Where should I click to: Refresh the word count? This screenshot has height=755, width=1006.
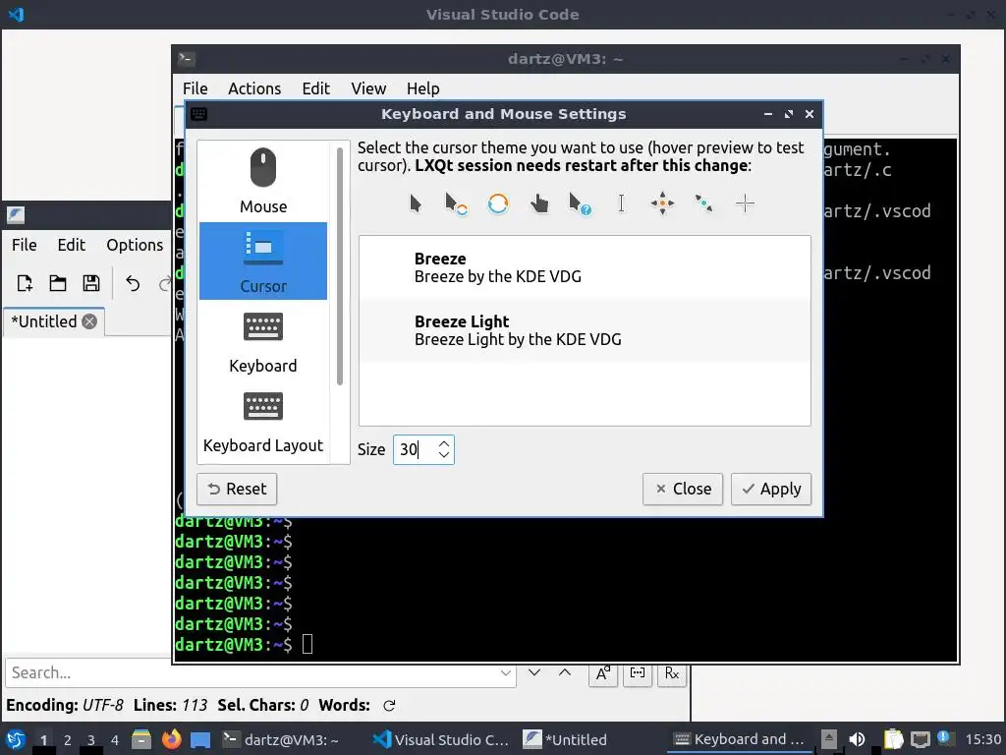point(389,706)
